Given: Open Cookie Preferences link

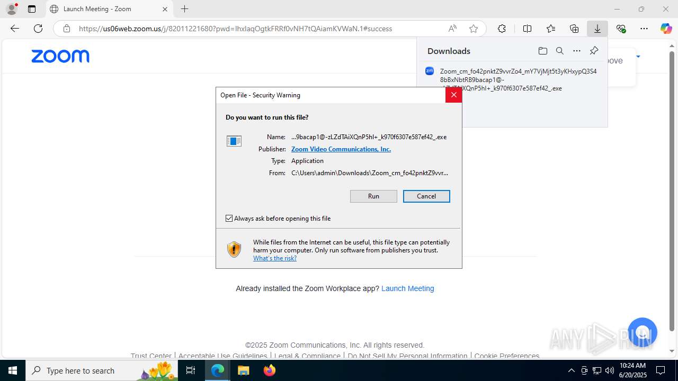Looking at the screenshot, I should [507, 356].
